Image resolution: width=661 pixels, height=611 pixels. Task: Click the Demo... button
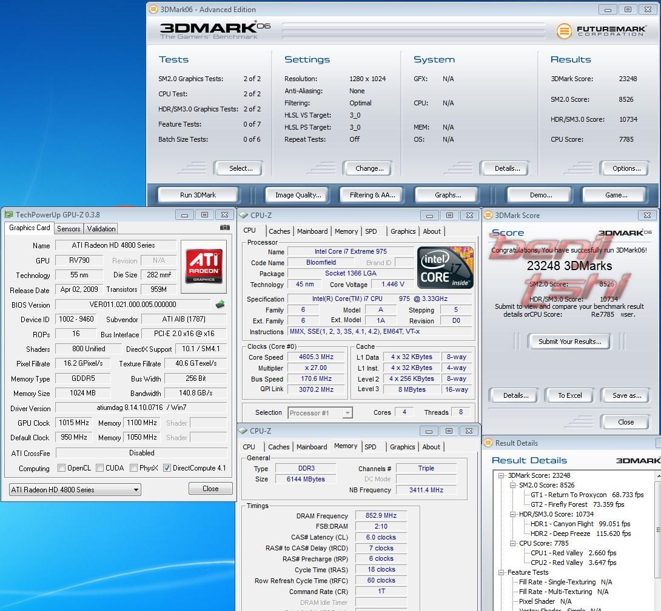click(541, 195)
